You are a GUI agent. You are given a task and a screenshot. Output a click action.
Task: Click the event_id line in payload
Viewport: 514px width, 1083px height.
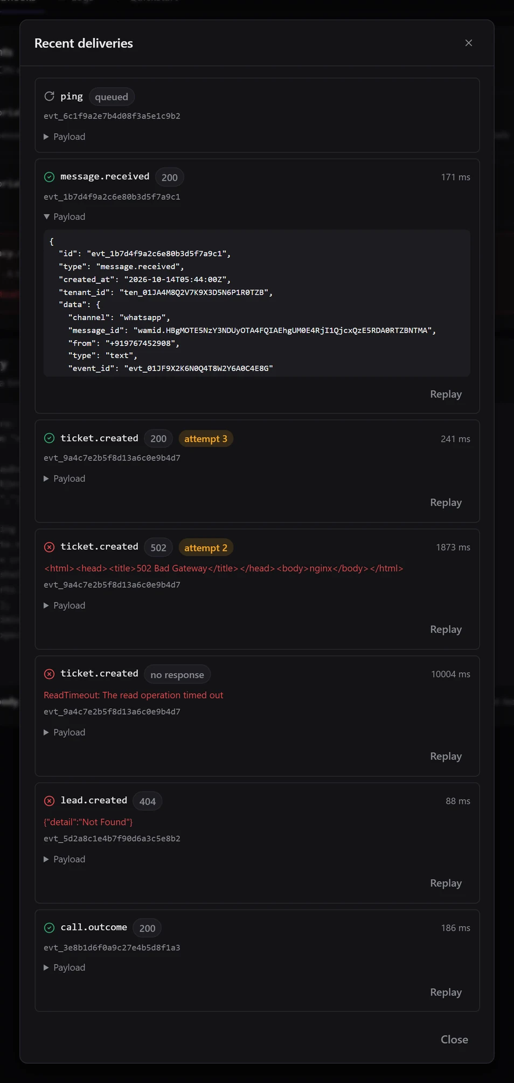(171, 369)
